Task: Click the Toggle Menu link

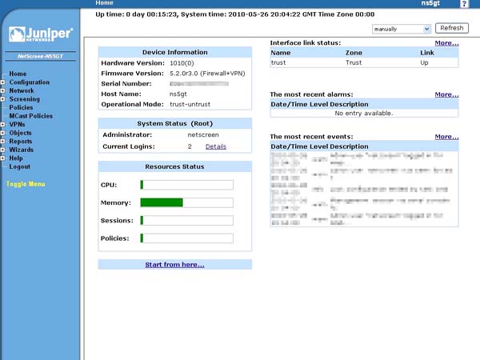Action: (x=26, y=184)
